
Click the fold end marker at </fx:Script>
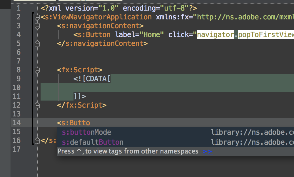pyautogui.click(x=37, y=105)
